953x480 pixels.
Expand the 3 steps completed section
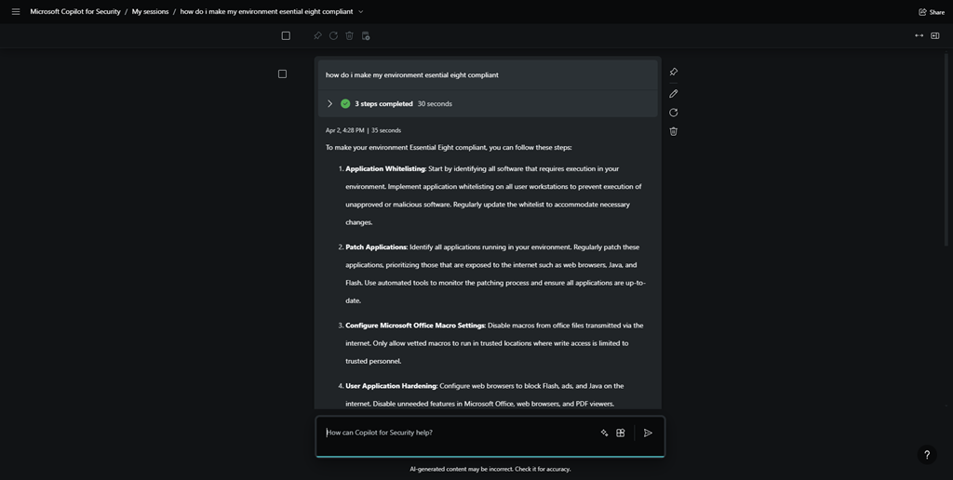(329, 103)
